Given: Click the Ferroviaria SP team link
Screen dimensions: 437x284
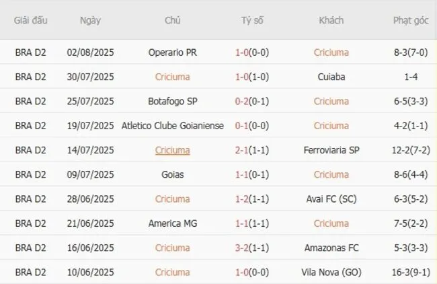Looking at the screenshot, I should click(x=331, y=151).
